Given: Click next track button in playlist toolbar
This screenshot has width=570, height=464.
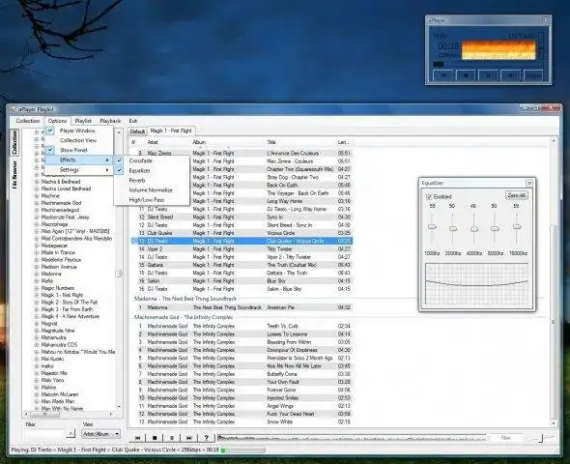Looking at the screenshot, I should point(189,438).
